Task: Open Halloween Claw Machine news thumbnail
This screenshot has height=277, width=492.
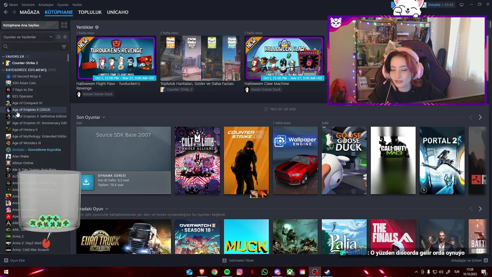Action: click(284, 58)
